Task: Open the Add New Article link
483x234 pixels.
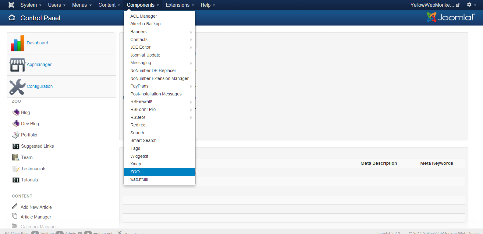Action: [36, 207]
